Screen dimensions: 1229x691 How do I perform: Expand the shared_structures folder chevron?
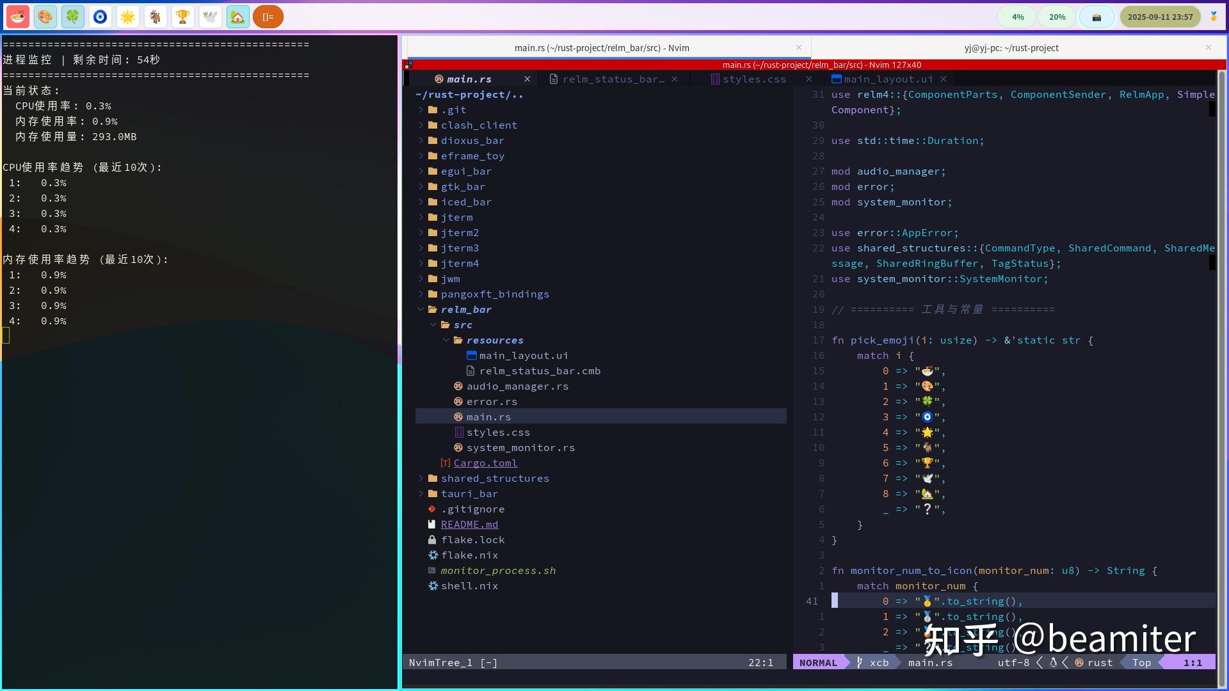(421, 479)
